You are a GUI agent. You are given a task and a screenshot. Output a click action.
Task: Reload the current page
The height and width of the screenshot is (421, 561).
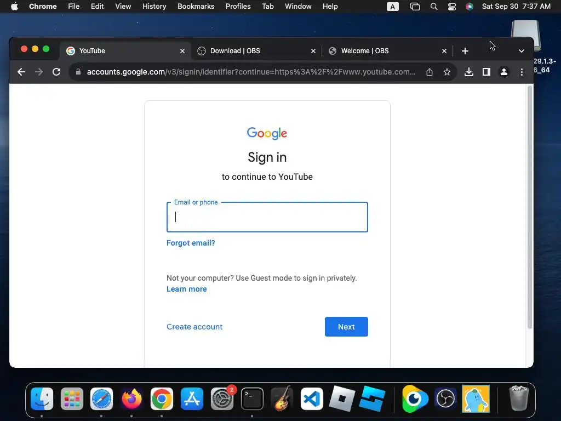[56, 72]
